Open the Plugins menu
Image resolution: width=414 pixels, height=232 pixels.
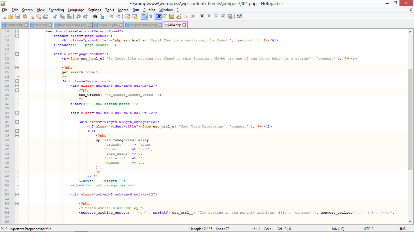(x=149, y=10)
